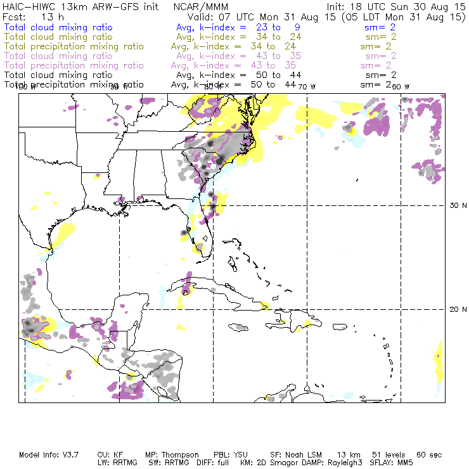Click the "HAIC-HIWC 13km ARW-GFS init" title text
The image size is (469, 469).
[80, 6]
